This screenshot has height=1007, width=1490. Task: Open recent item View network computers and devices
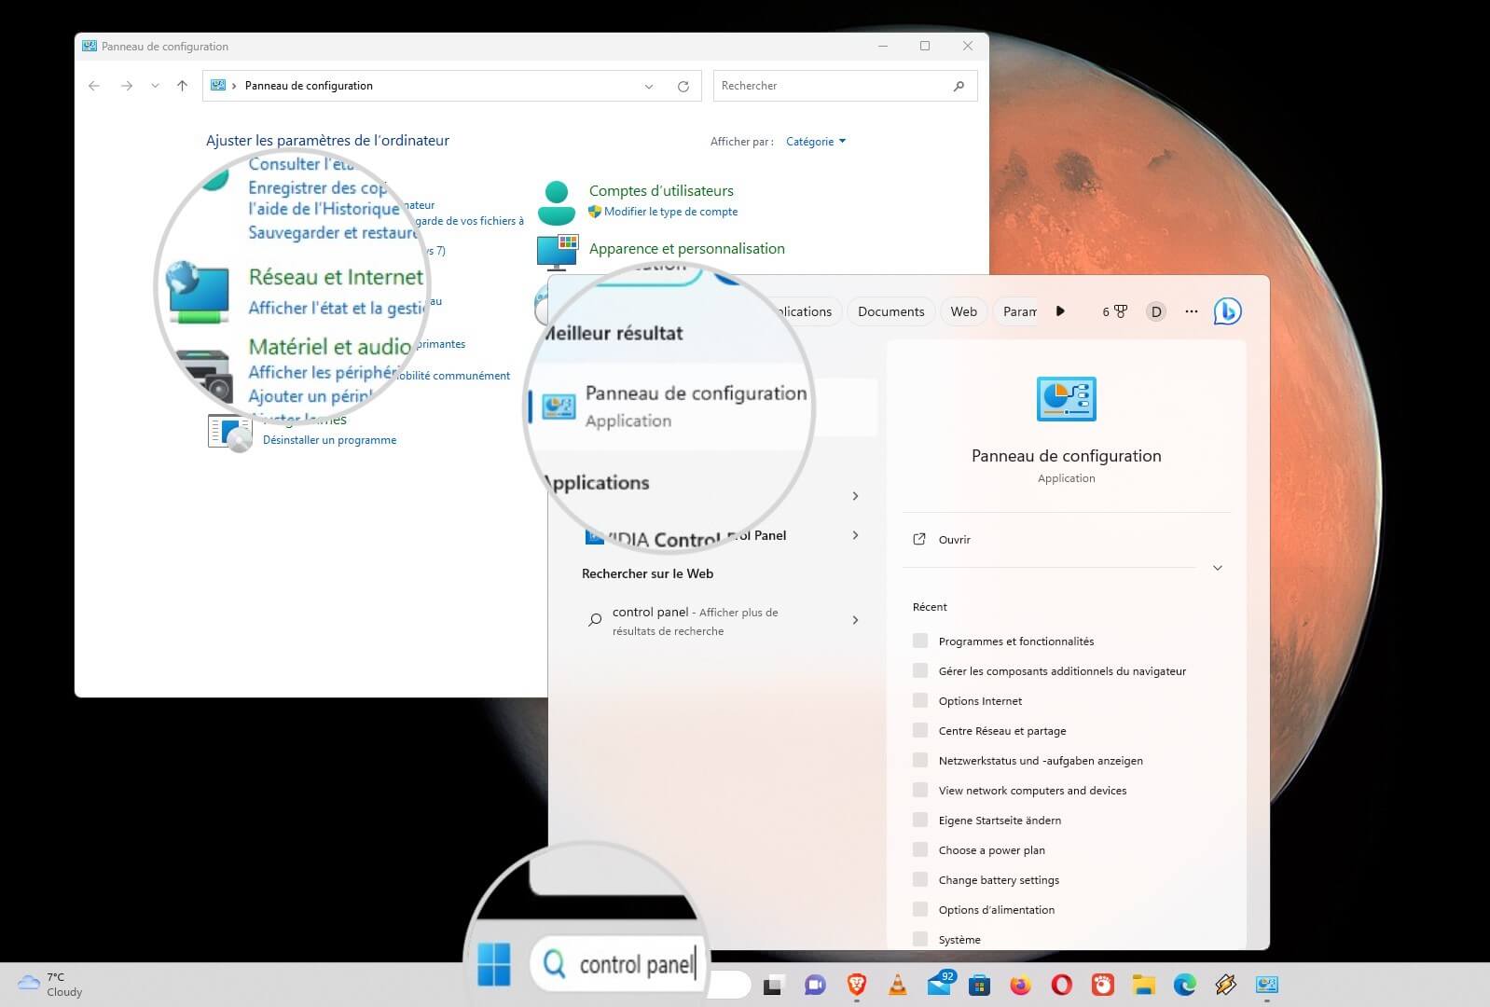click(1032, 791)
